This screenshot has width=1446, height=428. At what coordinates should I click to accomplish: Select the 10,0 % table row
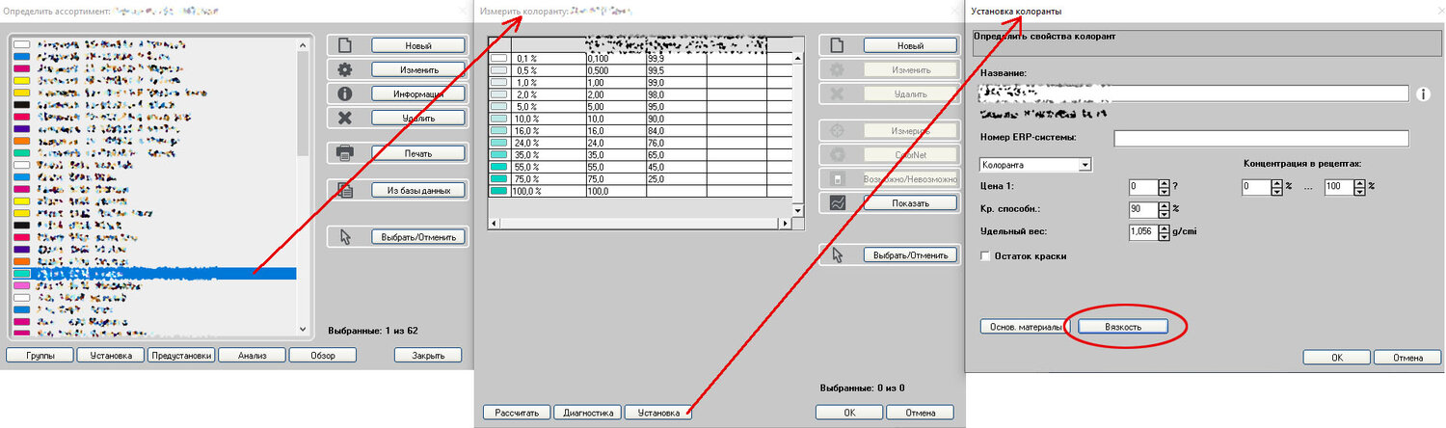click(x=639, y=119)
